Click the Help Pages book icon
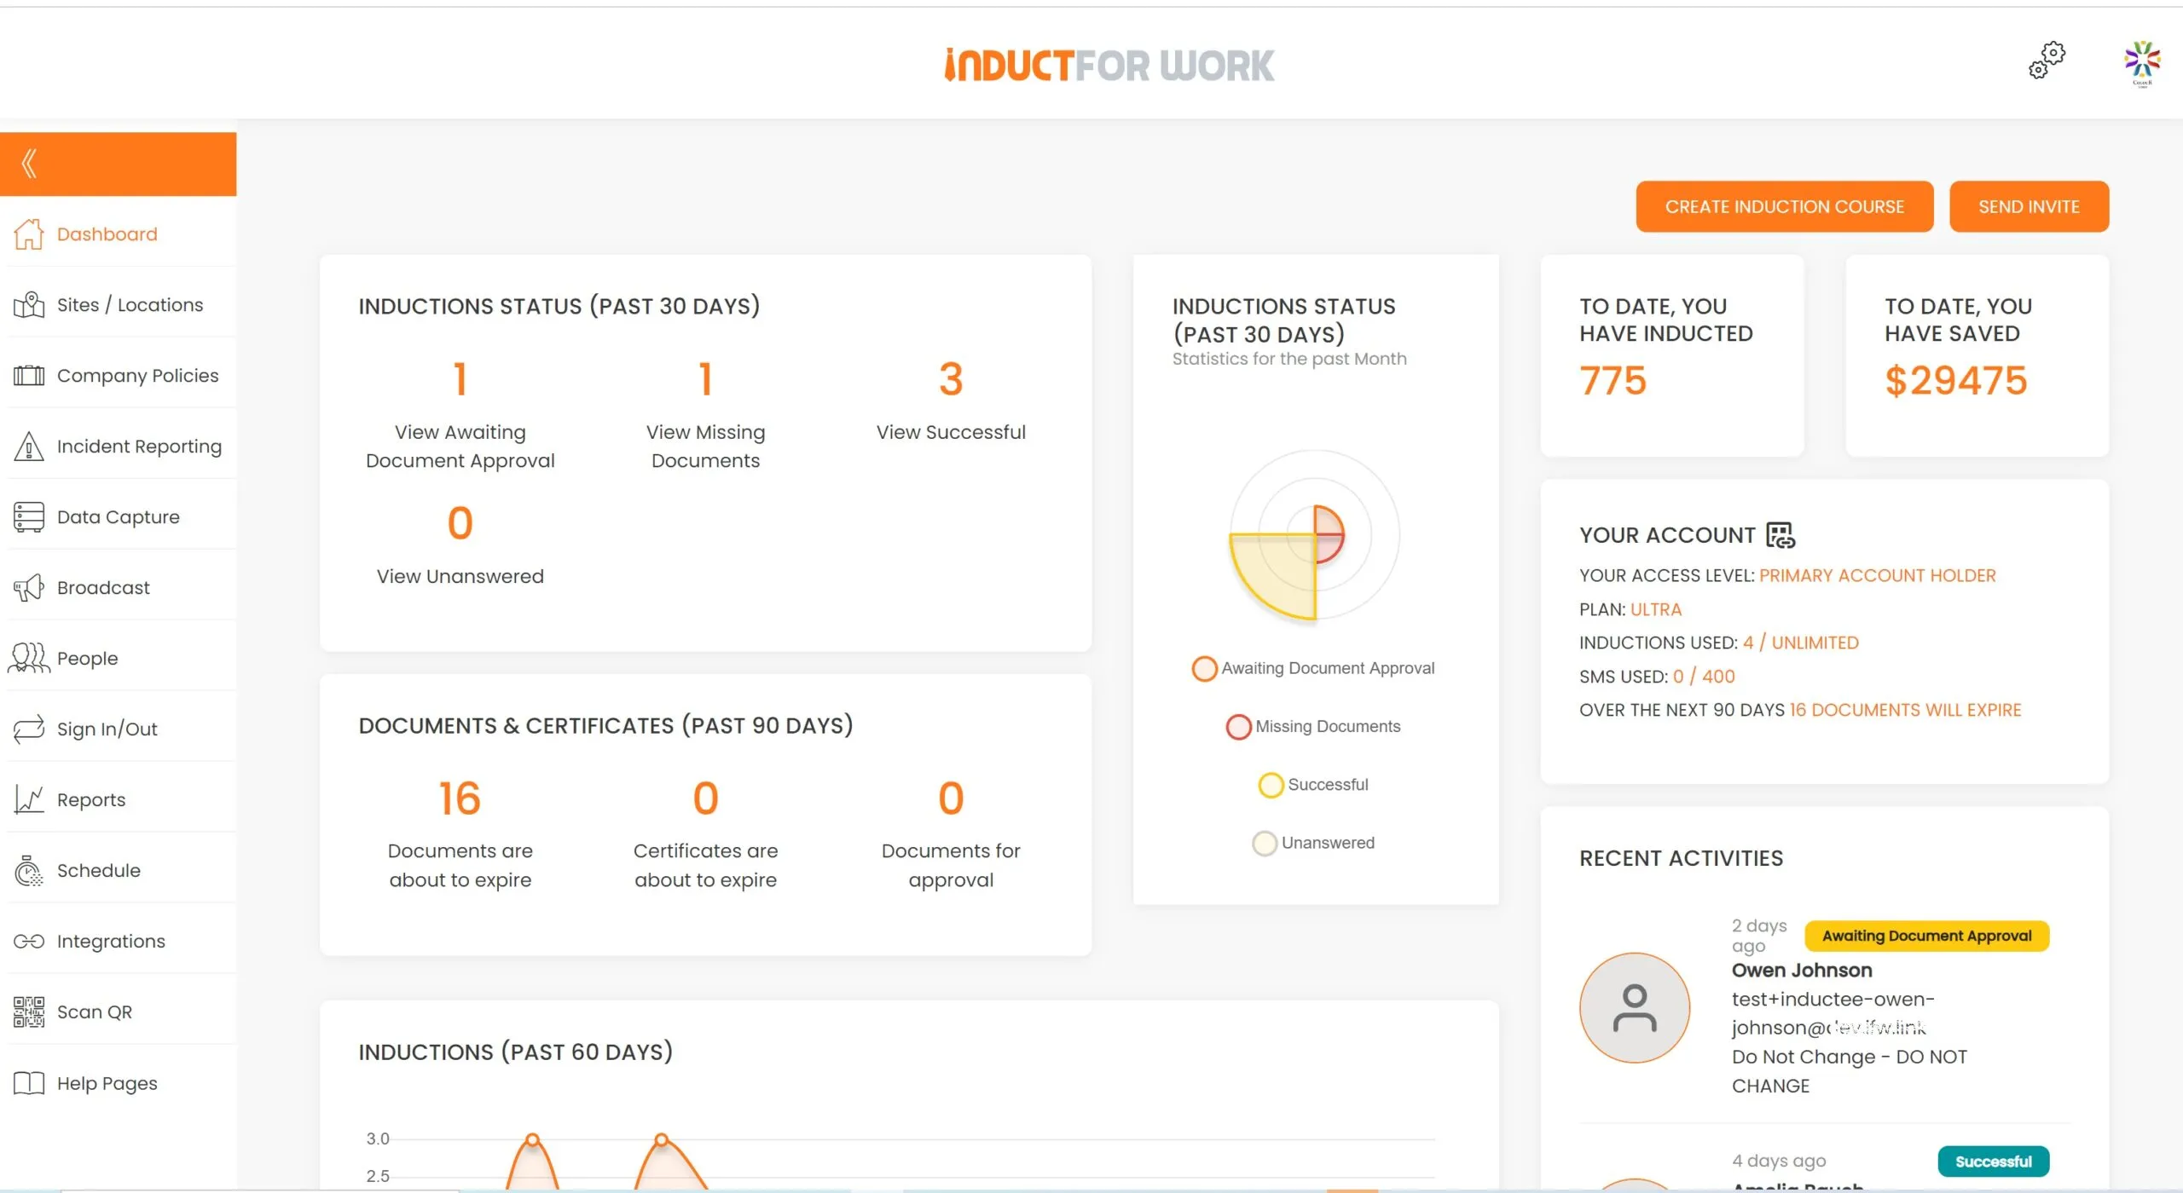Image resolution: width=2183 pixels, height=1193 pixels. coord(29,1083)
